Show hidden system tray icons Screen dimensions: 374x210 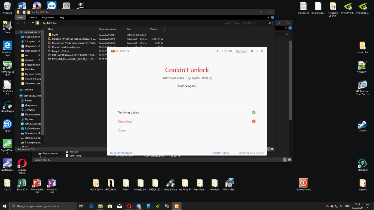(x=328, y=206)
